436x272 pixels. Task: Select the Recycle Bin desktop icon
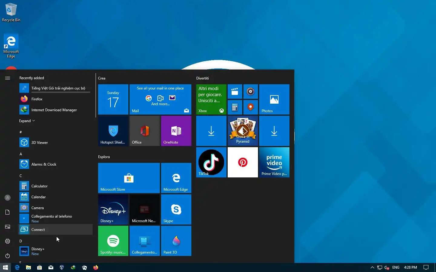(11, 12)
